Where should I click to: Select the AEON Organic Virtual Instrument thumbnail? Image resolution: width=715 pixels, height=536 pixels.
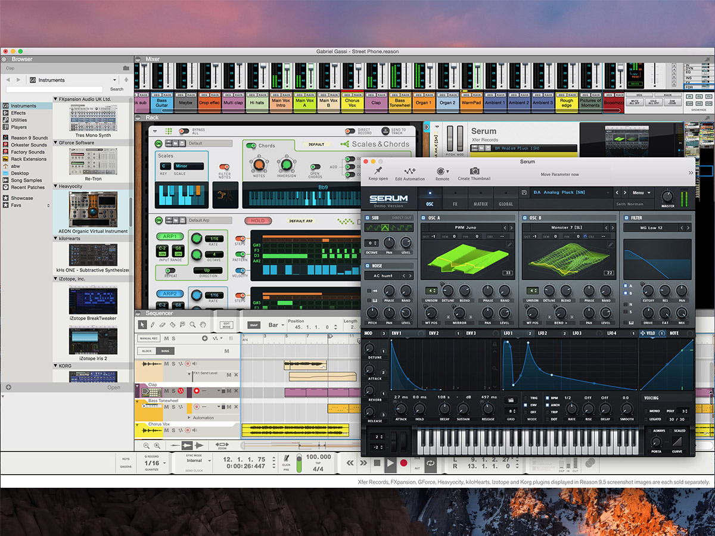point(93,210)
